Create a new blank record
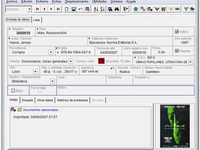 (x=66, y=9)
